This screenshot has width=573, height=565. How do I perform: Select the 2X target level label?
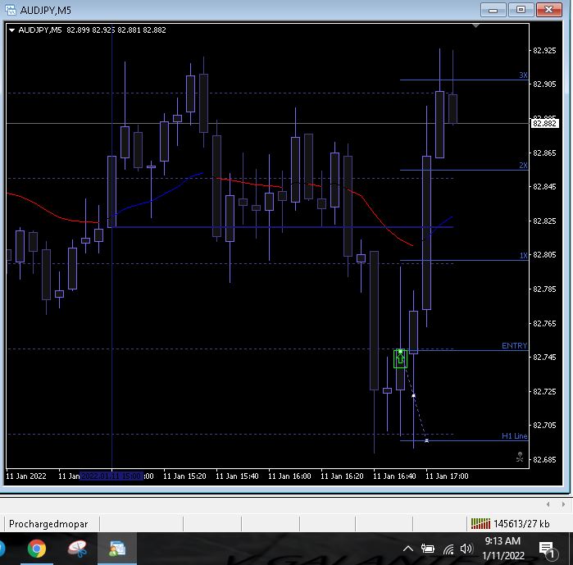coord(523,166)
